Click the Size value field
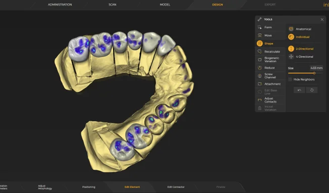The image size is (329, 193). tap(316, 68)
